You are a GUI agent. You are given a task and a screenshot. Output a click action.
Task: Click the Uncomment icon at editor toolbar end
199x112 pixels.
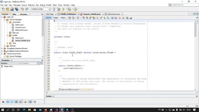131,18
